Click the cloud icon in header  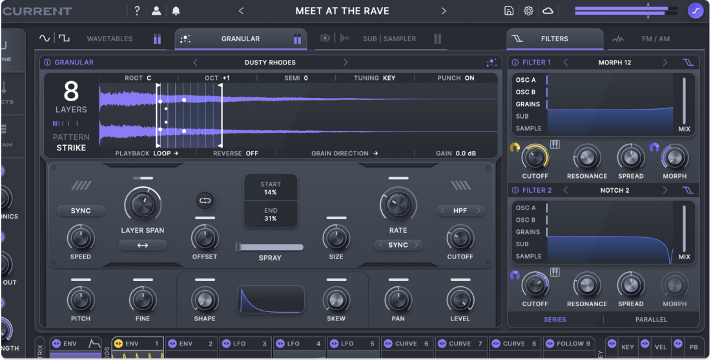tap(548, 11)
